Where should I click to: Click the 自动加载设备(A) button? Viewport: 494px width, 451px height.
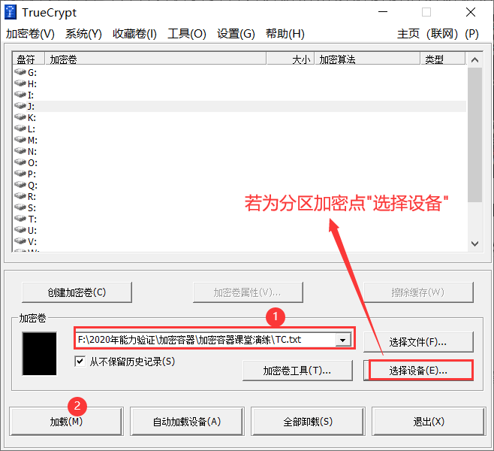(x=187, y=422)
